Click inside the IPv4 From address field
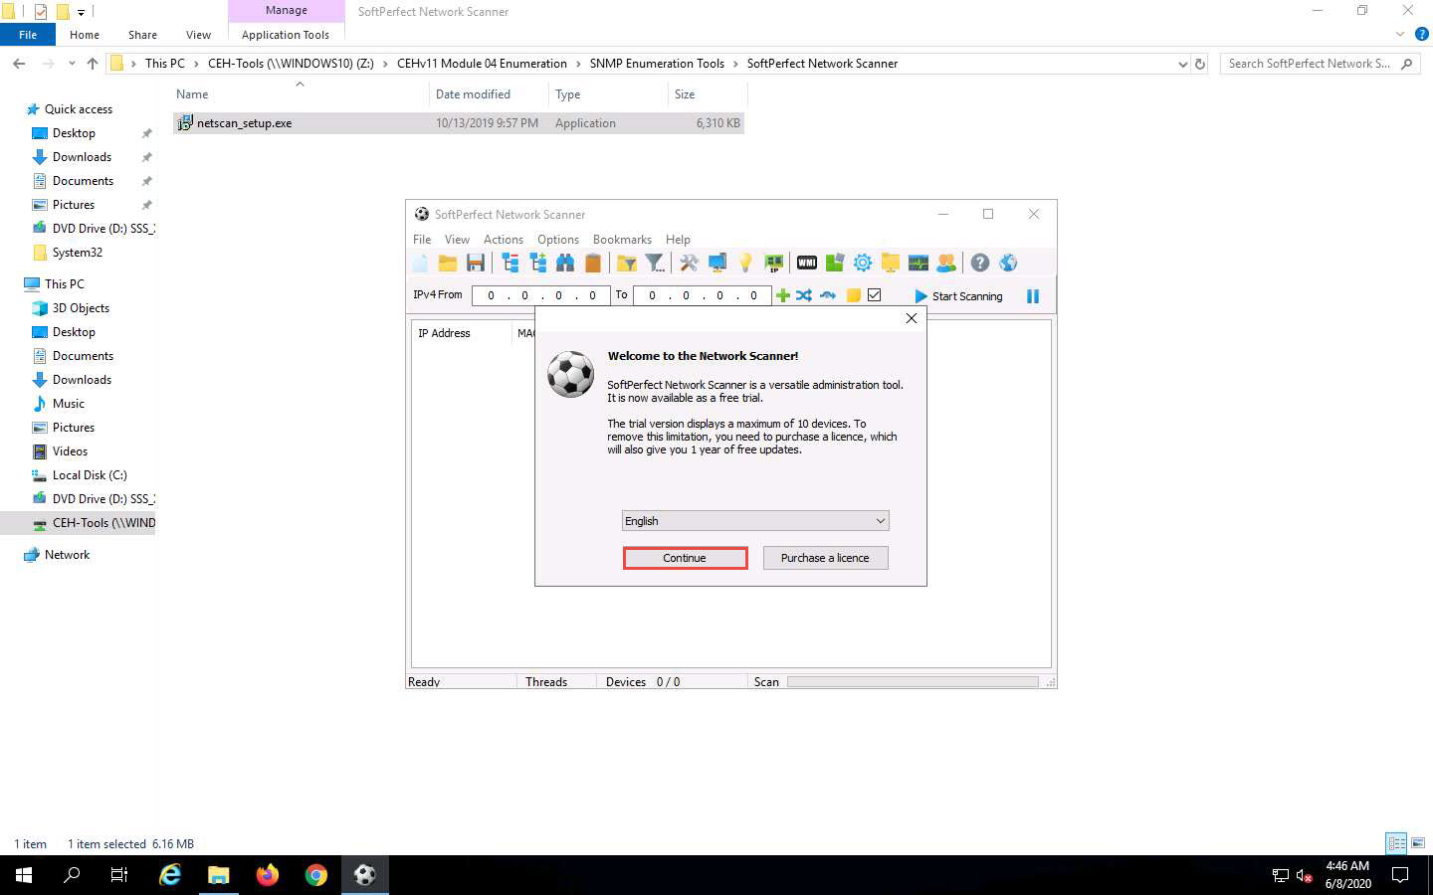Viewport: 1433px width, 895px height. (541, 295)
